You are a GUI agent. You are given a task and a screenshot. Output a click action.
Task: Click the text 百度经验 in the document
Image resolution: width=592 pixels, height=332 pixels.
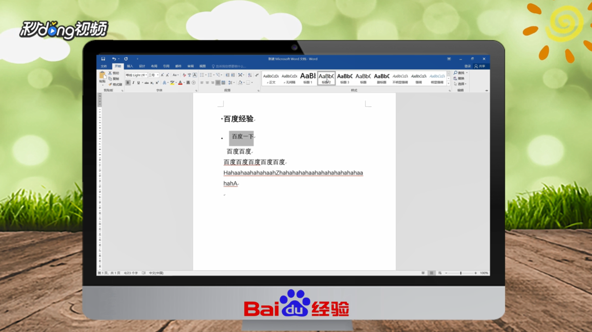pos(238,119)
